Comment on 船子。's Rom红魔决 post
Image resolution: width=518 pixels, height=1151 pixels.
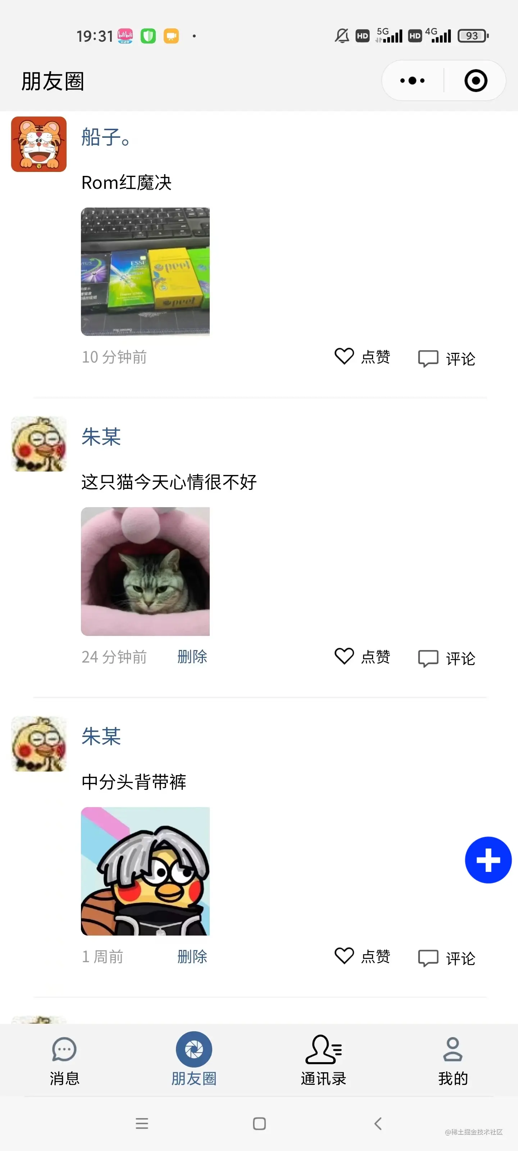tap(446, 358)
